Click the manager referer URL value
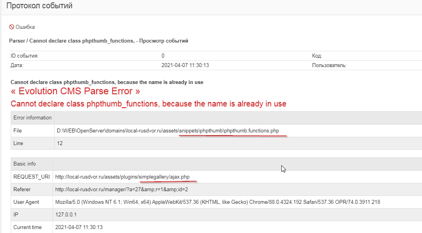Viewport: 422px width, 233px height. pyautogui.click(x=122, y=190)
